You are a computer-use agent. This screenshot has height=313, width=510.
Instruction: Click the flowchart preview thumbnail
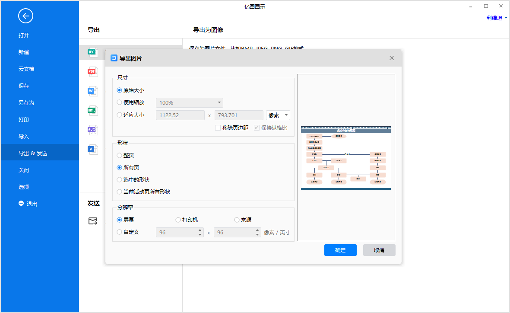[x=346, y=158]
